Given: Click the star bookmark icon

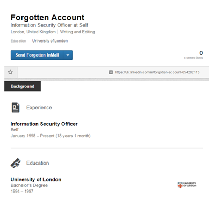Looking at the screenshot, I should (10, 72).
